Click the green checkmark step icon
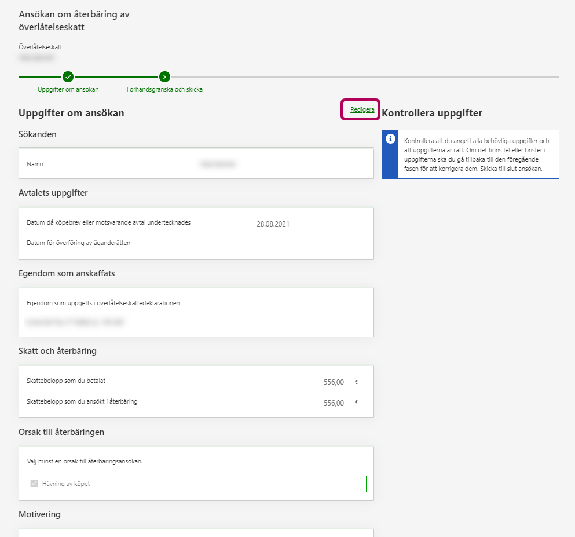The image size is (575, 537). (68, 76)
